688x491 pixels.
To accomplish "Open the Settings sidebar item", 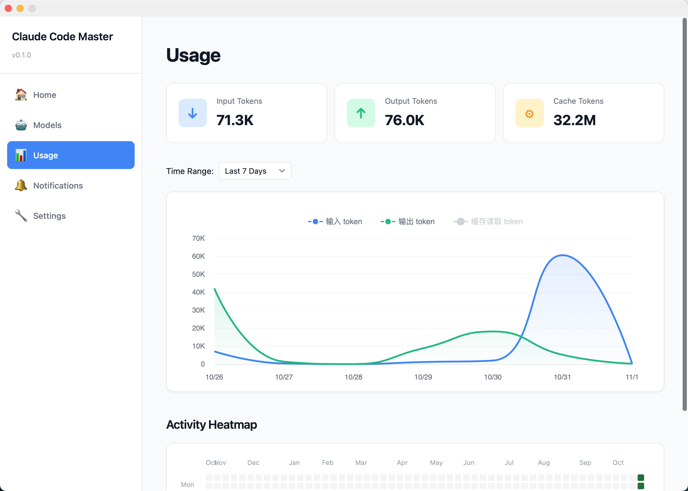I will [x=49, y=216].
